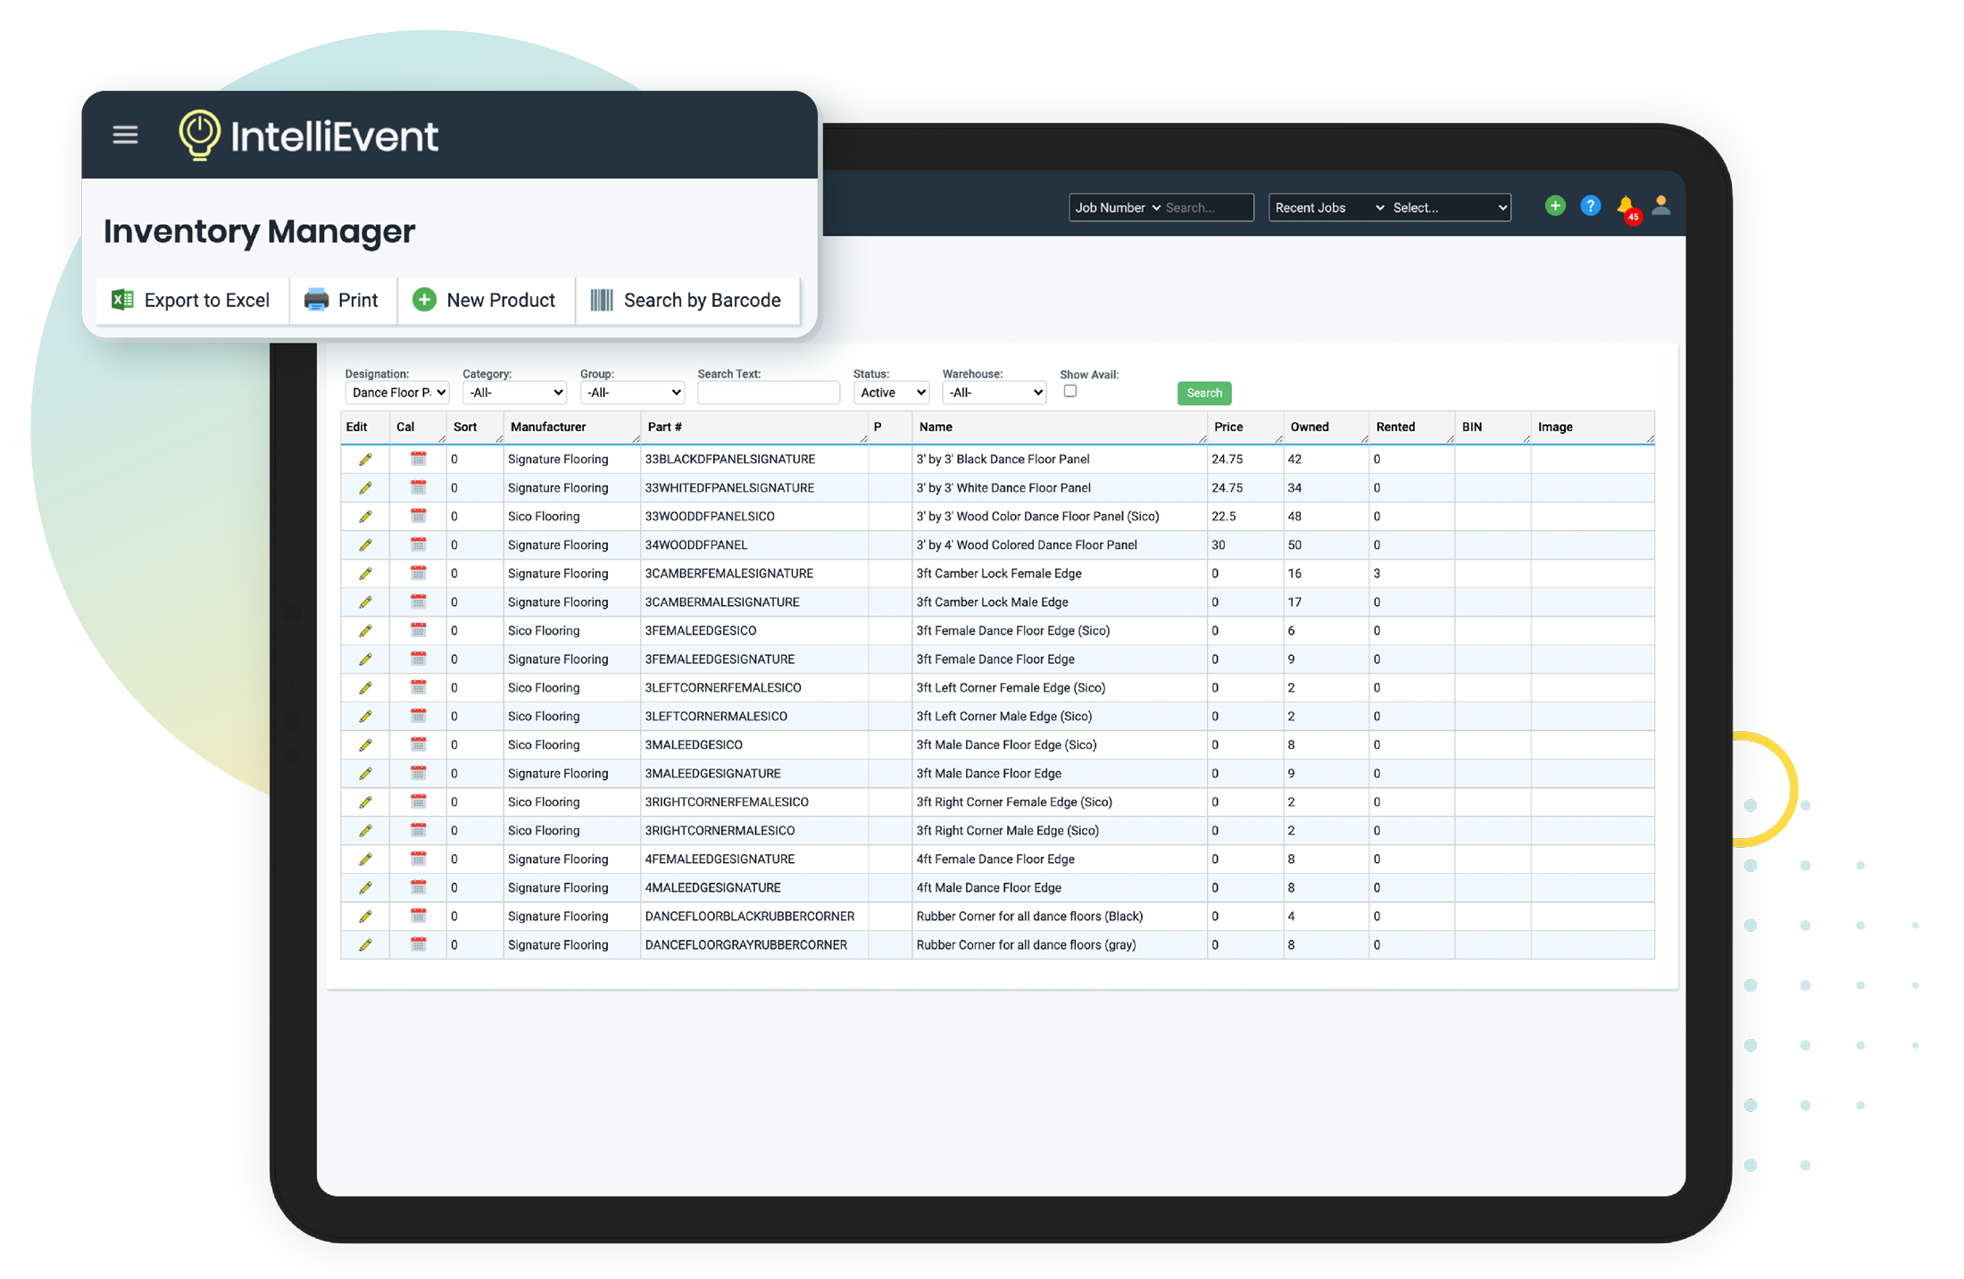The width and height of the screenshot is (1964, 1279).
Task: Open Search by Barcode
Action: point(687,300)
